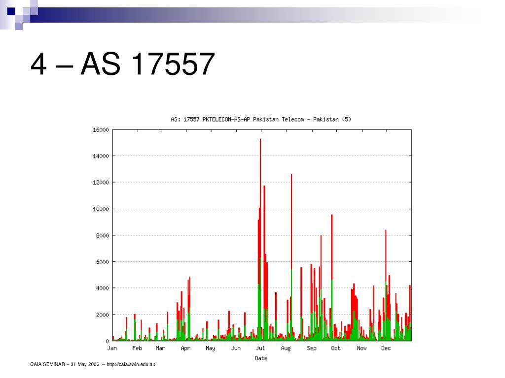The height and width of the screenshot is (378, 505).
Task: Click the x-axis title 'Date'
Action: tap(261, 358)
